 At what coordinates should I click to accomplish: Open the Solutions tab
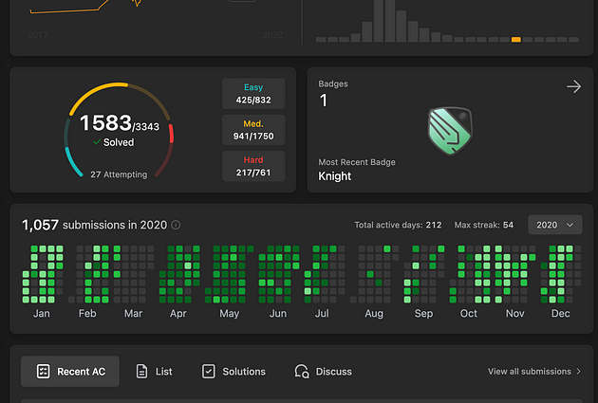tap(234, 372)
